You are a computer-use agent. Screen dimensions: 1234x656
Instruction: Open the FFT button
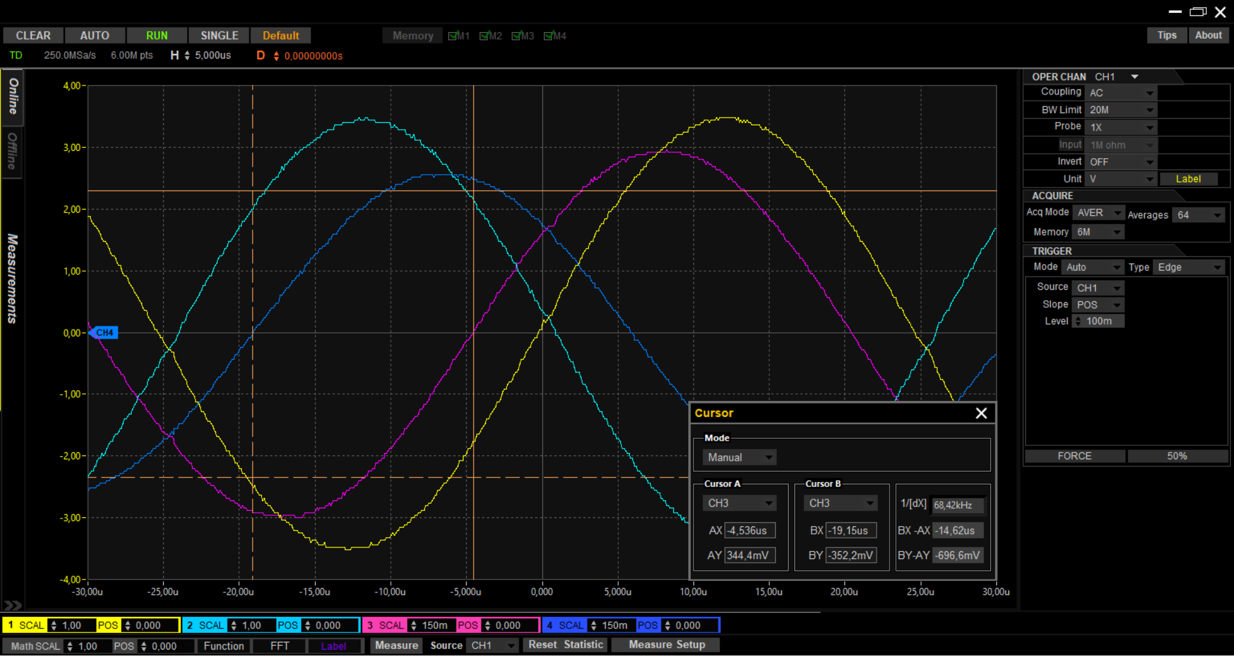[x=280, y=646]
